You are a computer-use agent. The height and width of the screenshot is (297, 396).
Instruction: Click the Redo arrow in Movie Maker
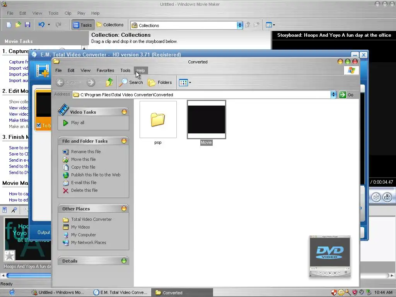coord(58,25)
